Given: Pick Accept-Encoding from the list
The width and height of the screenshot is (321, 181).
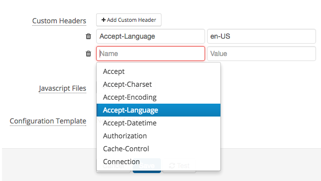Looking at the screenshot, I should 159,97.
